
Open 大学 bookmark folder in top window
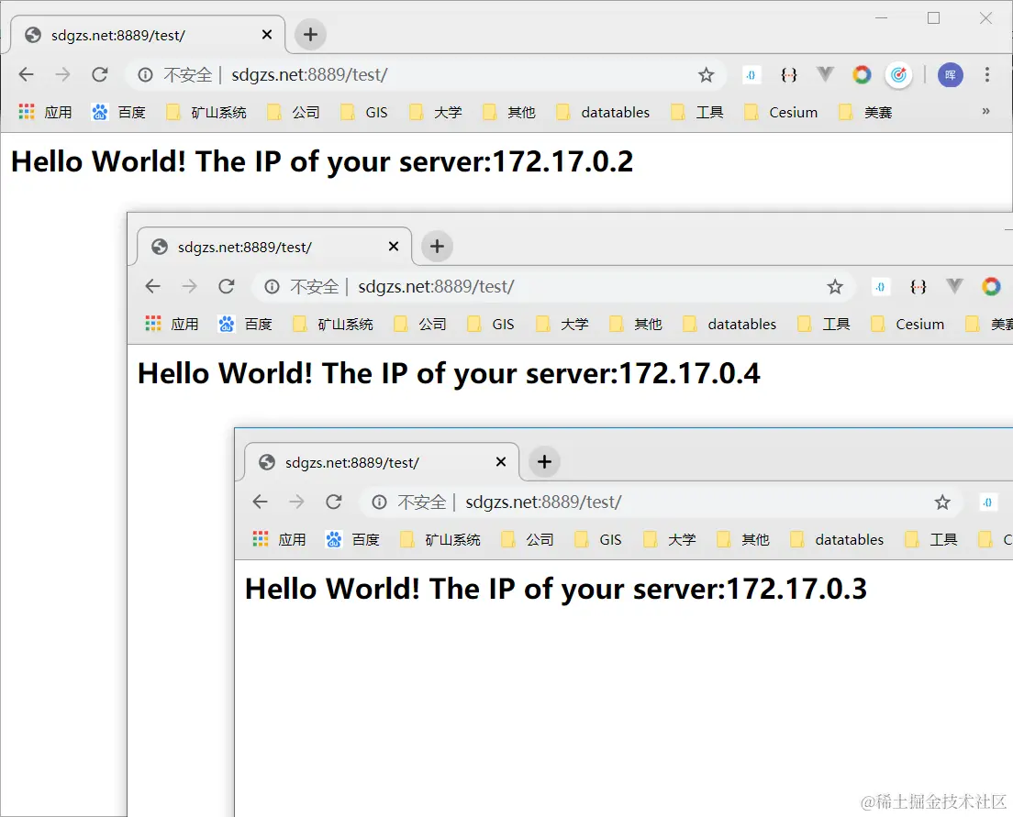(x=436, y=113)
